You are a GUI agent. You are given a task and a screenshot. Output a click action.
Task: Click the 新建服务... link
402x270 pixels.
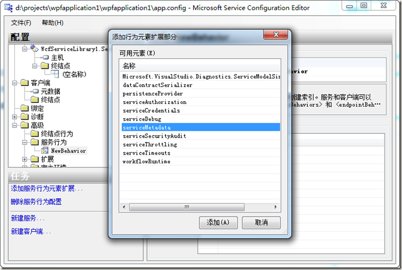[x=28, y=218]
